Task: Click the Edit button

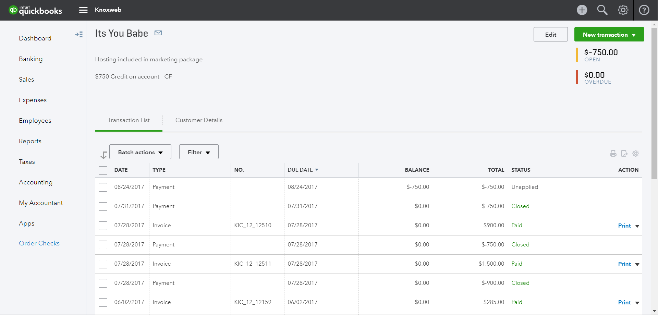Action: 550,35
